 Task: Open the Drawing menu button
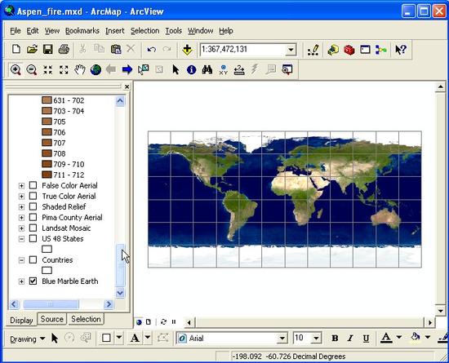point(27,339)
